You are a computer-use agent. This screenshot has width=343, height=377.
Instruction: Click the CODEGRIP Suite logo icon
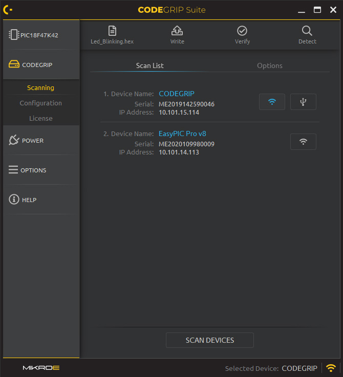pyautogui.click(x=9, y=10)
